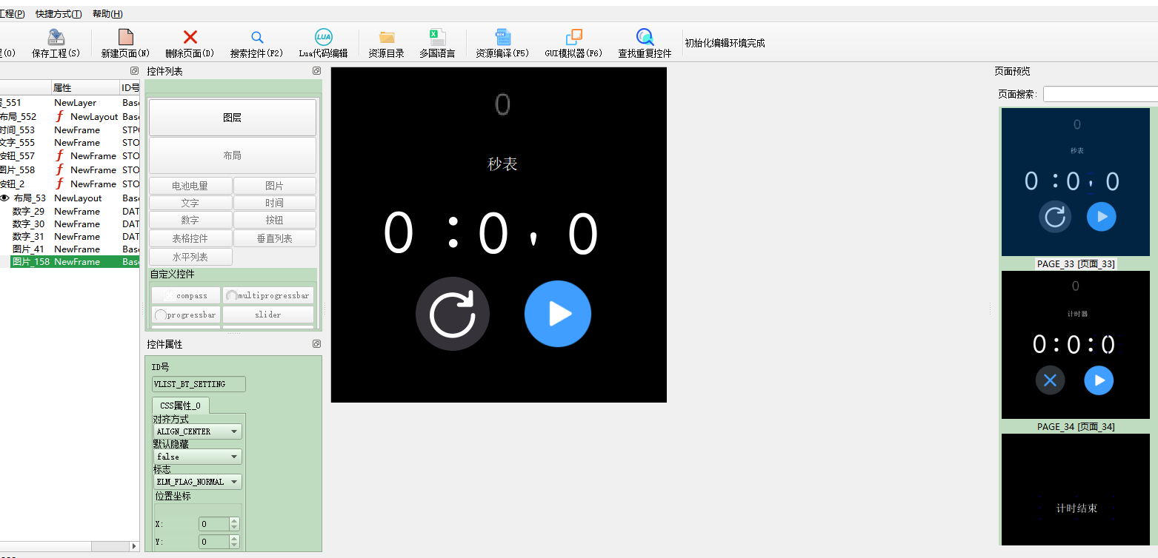Select the PAGE_34 timer page thumbnail

[1076, 345]
